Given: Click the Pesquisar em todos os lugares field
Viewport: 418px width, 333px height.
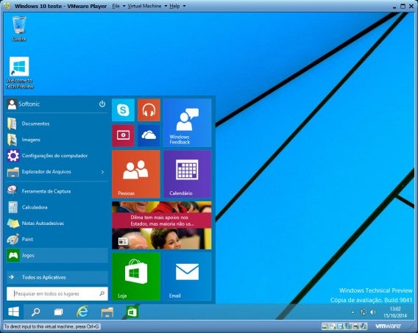Looking at the screenshot, I should 57,293.
